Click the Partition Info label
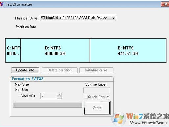The image size is (169, 127). point(26,27)
